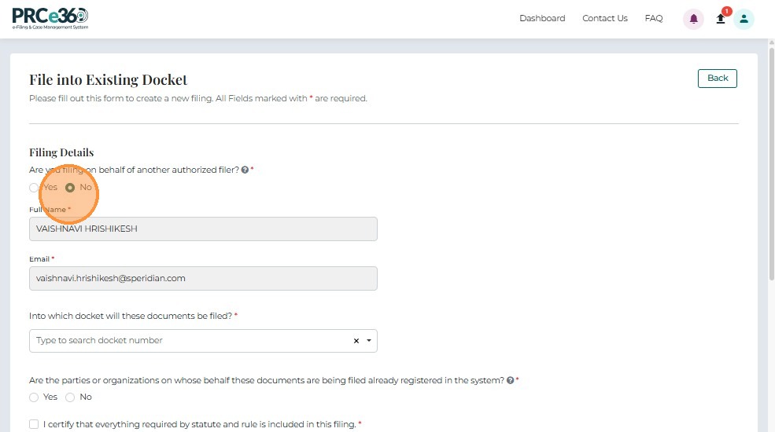Click the upload arrow icon
775x432 pixels.
(720, 19)
